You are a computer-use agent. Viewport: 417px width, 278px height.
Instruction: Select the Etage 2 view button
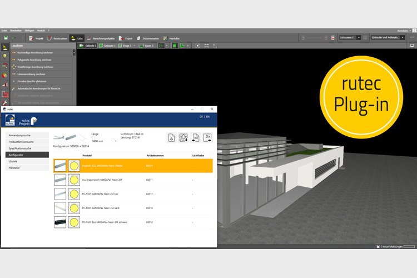pyautogui.click(x=125, y=46)
